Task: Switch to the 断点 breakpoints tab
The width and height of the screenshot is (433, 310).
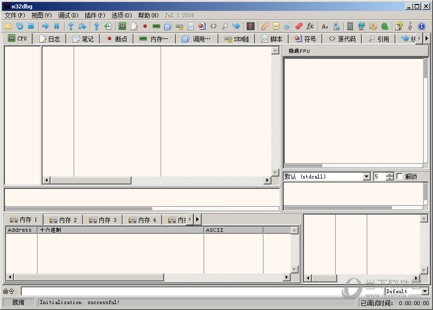Action: pos(117,39)
